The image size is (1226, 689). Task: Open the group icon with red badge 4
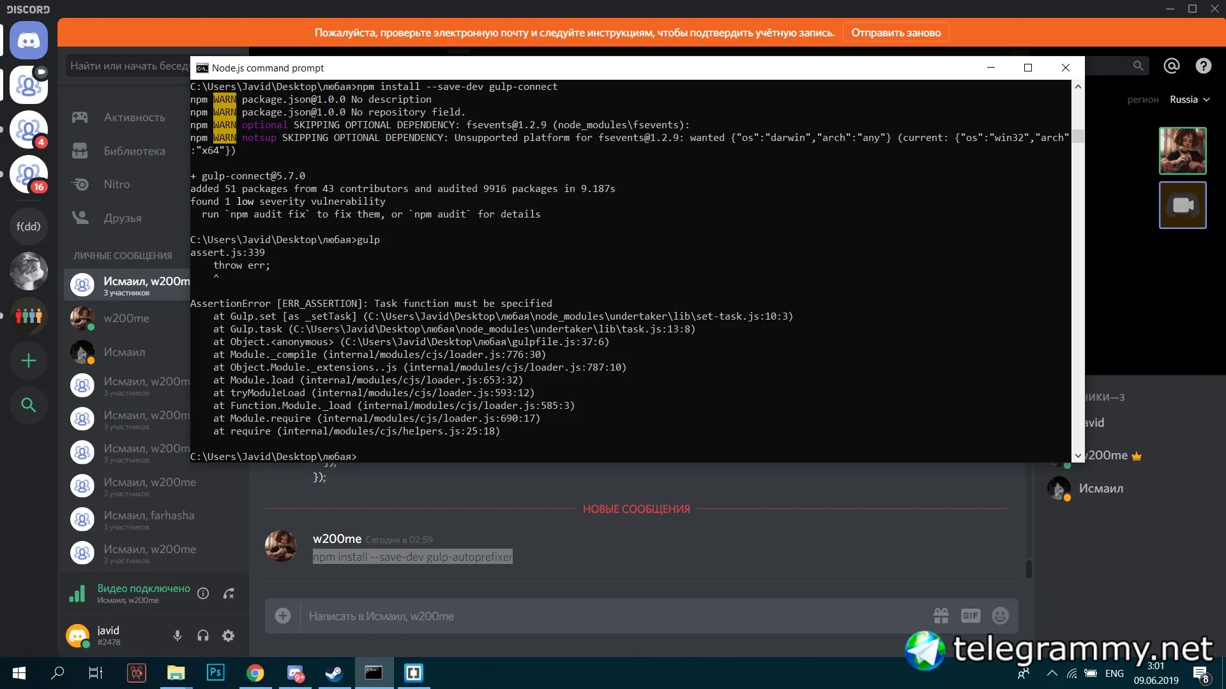pos(28,130)
